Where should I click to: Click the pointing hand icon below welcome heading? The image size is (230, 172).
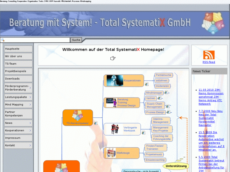pos(113,58)
